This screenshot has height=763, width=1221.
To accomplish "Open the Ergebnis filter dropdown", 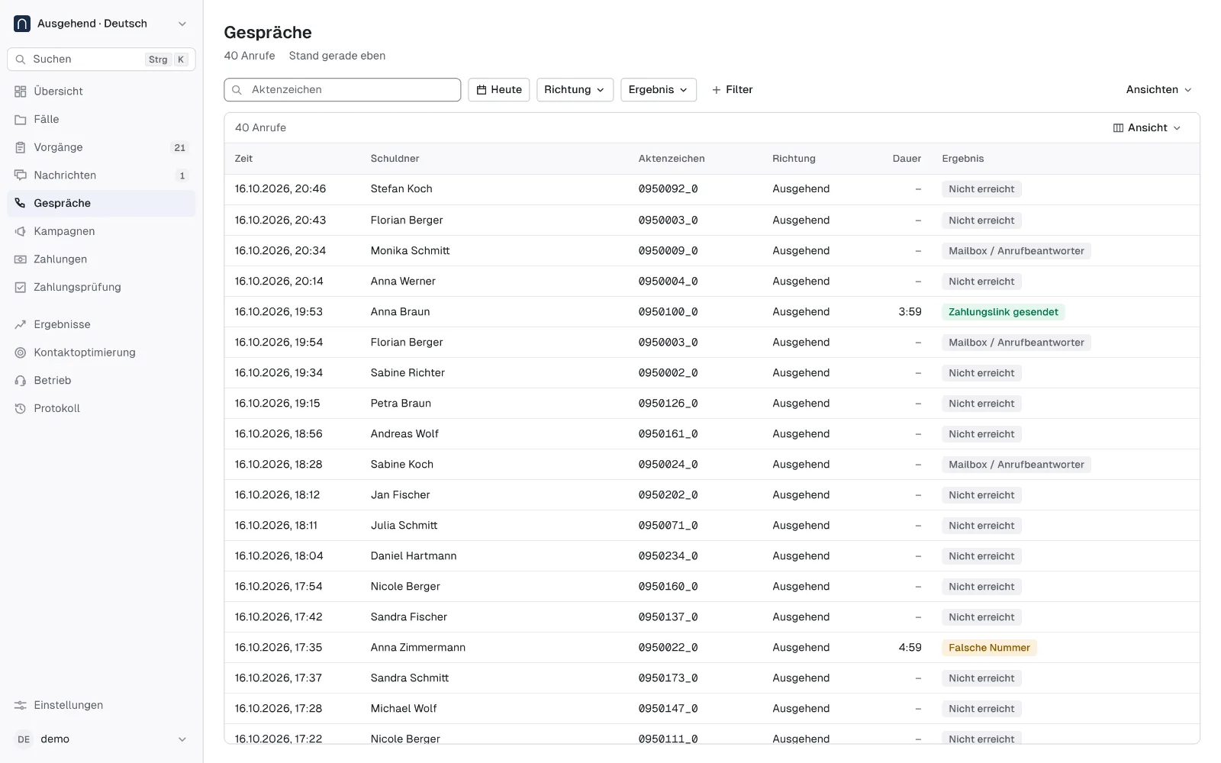I will click(658, 89).
